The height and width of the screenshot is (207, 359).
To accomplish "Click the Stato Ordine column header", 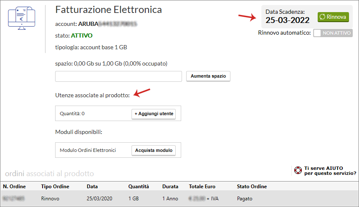I will (x=252, y=187).
